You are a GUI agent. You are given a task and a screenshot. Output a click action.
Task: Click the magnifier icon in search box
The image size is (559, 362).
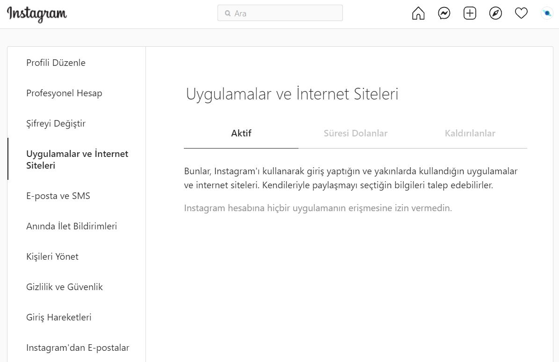point(228,14)
